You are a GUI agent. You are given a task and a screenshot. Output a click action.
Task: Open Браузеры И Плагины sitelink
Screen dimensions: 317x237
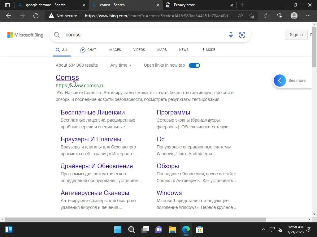pyautogui.click(x=91, y=139)
